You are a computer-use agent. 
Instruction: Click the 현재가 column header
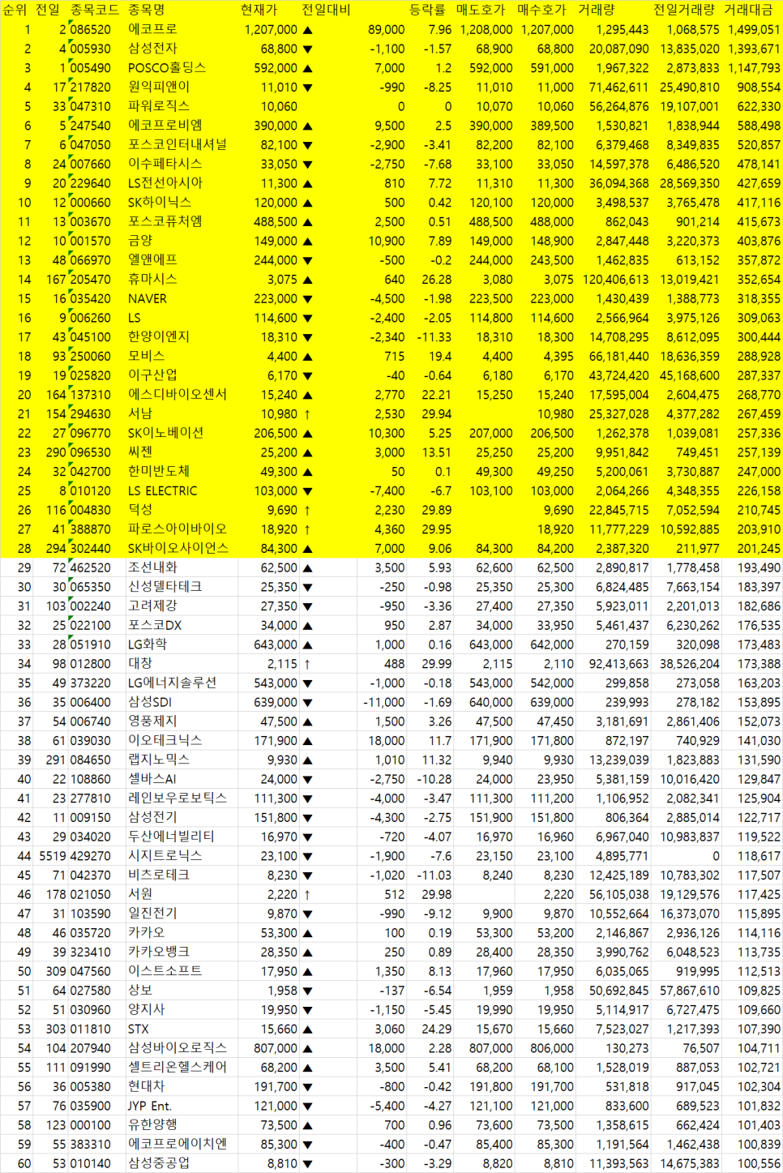click(x=259, y=10)
